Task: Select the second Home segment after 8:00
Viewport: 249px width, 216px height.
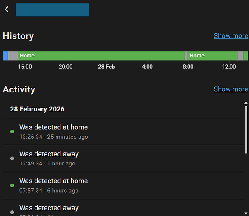Action: [212, 56]
